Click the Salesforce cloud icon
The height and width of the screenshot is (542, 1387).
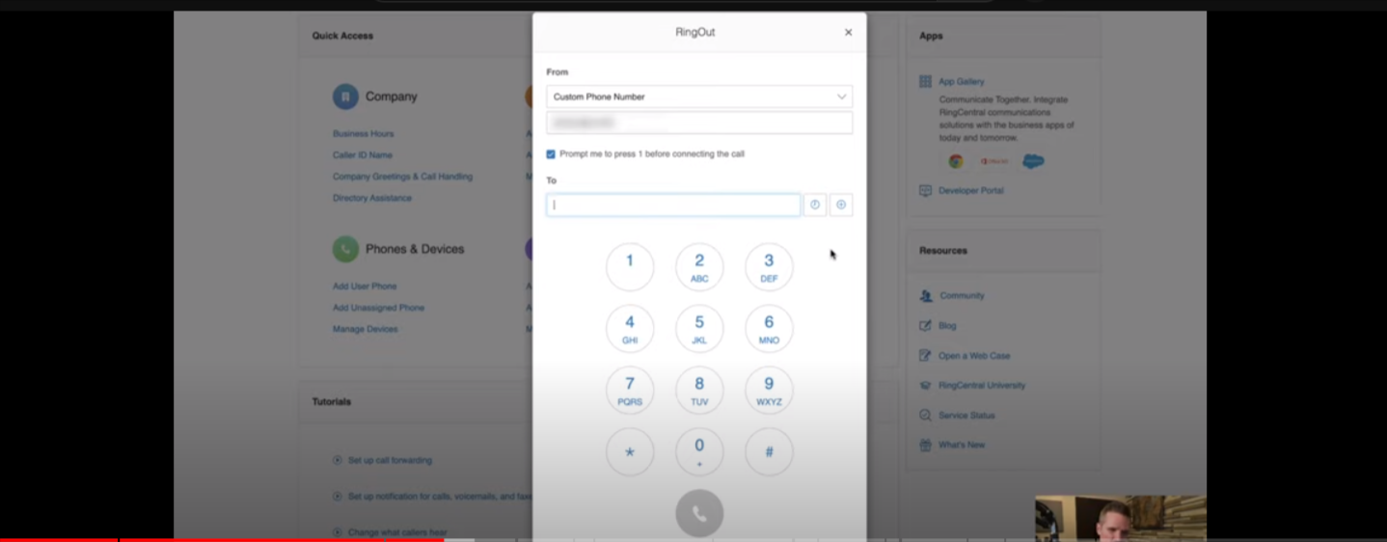(x=1033, y=162)
